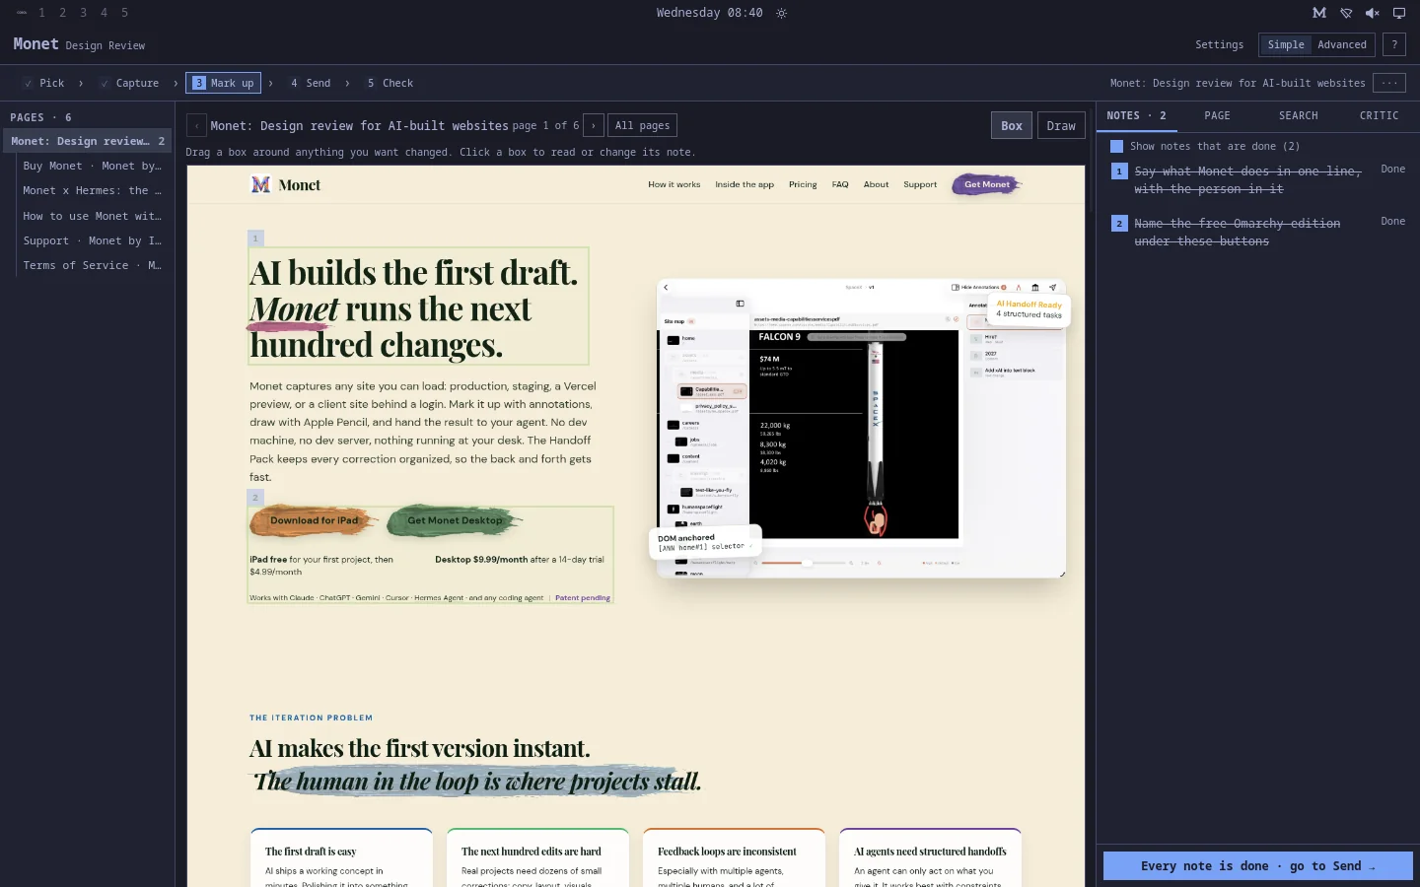Switch to Simple mode

click(1286, 44)
